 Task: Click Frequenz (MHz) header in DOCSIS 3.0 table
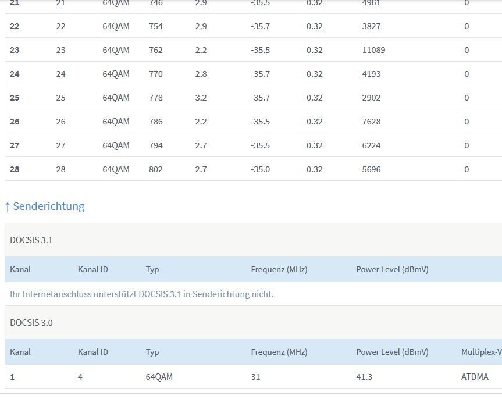pyautogui.click(x=279, y=352)
